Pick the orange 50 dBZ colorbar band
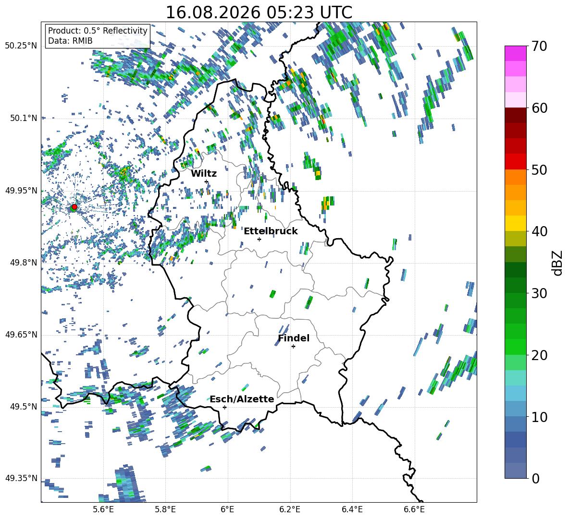Viewport: 569px width, 519px height. tap(515, 177)
